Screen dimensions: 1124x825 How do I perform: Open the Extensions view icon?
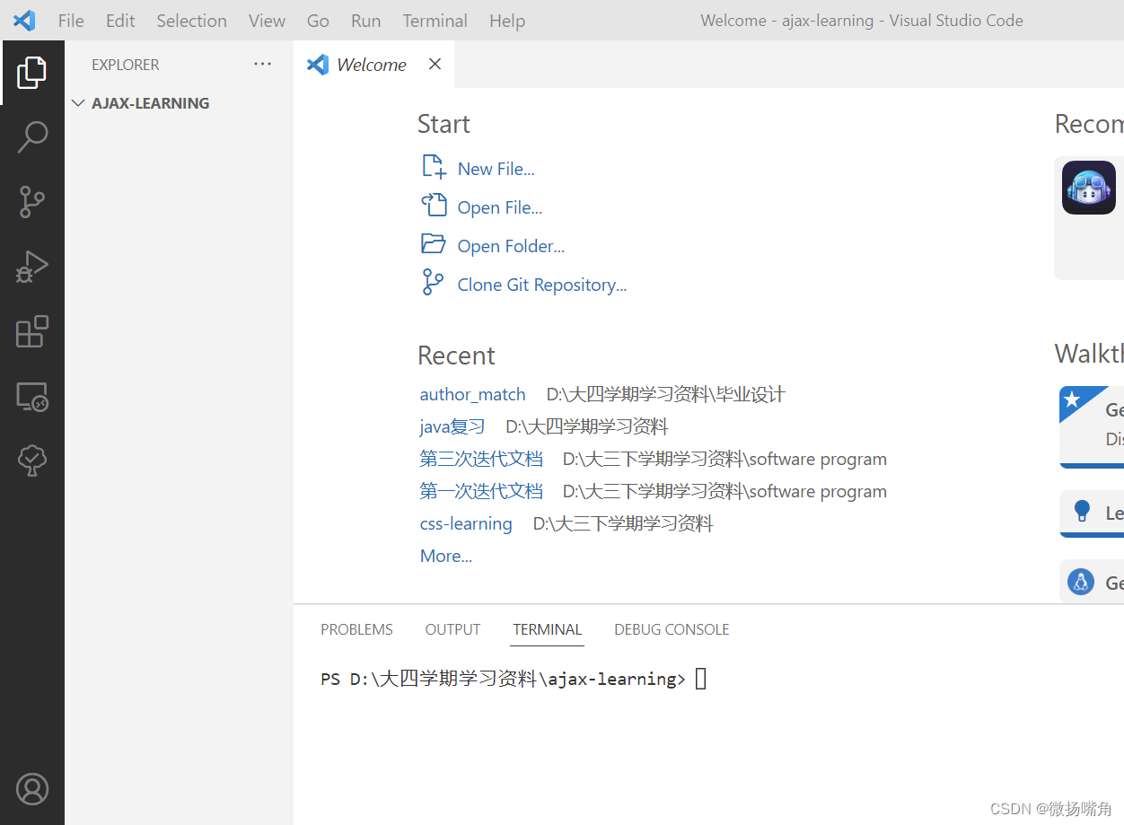click(x=32, y=331)
